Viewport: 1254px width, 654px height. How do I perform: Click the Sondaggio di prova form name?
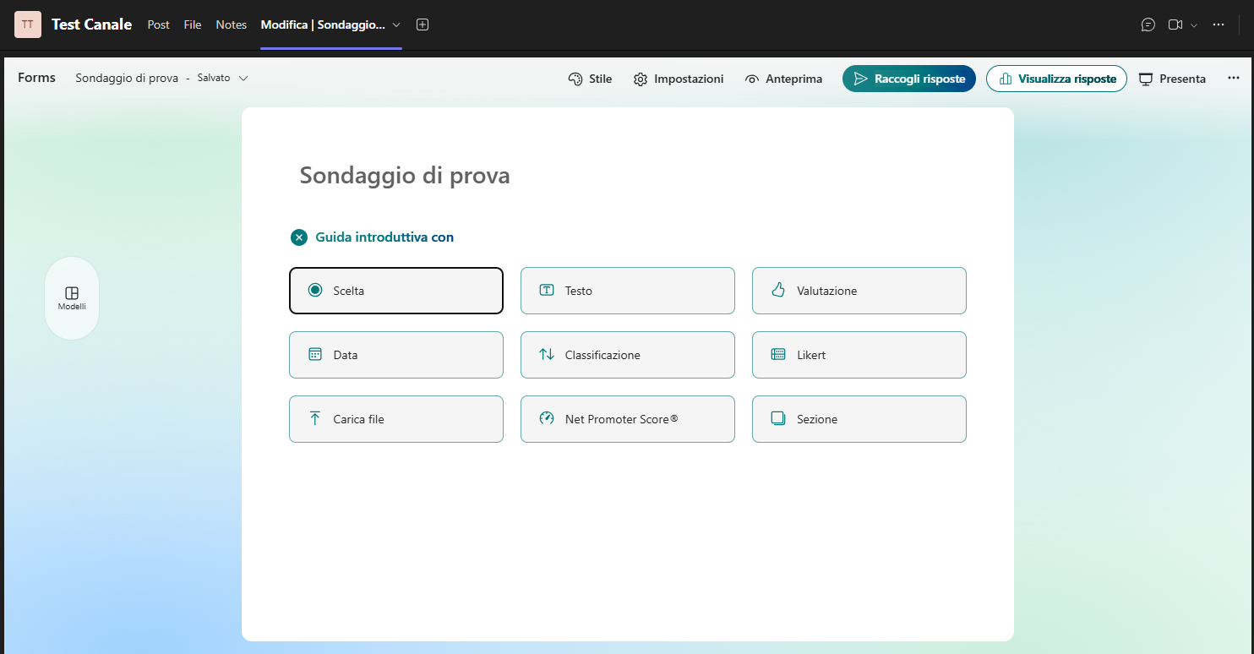127,78
